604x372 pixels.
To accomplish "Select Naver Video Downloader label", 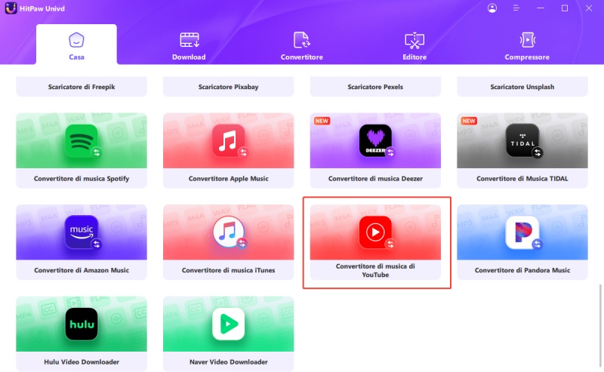I will tap(229, 361).
